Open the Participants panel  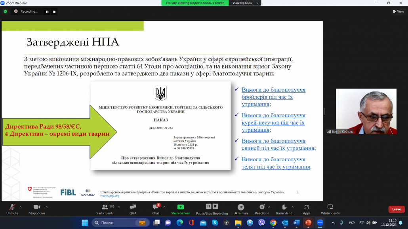pyautogui.click(x=105, y=207)
